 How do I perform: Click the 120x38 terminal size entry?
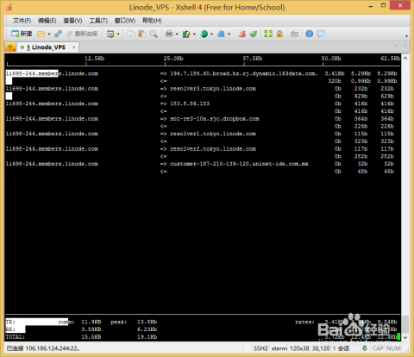point(299,348)
